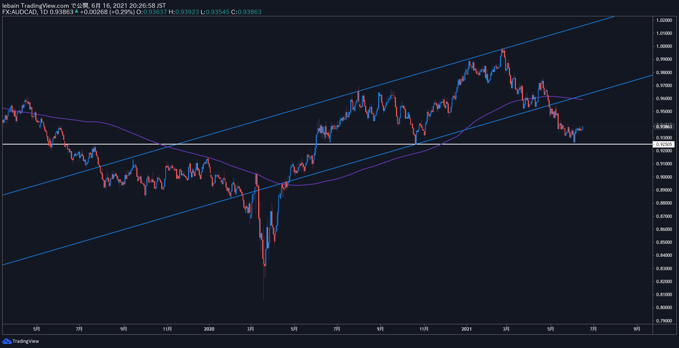
Task: Click the open value 'O:0.93637'
Action: pos(152,12)
